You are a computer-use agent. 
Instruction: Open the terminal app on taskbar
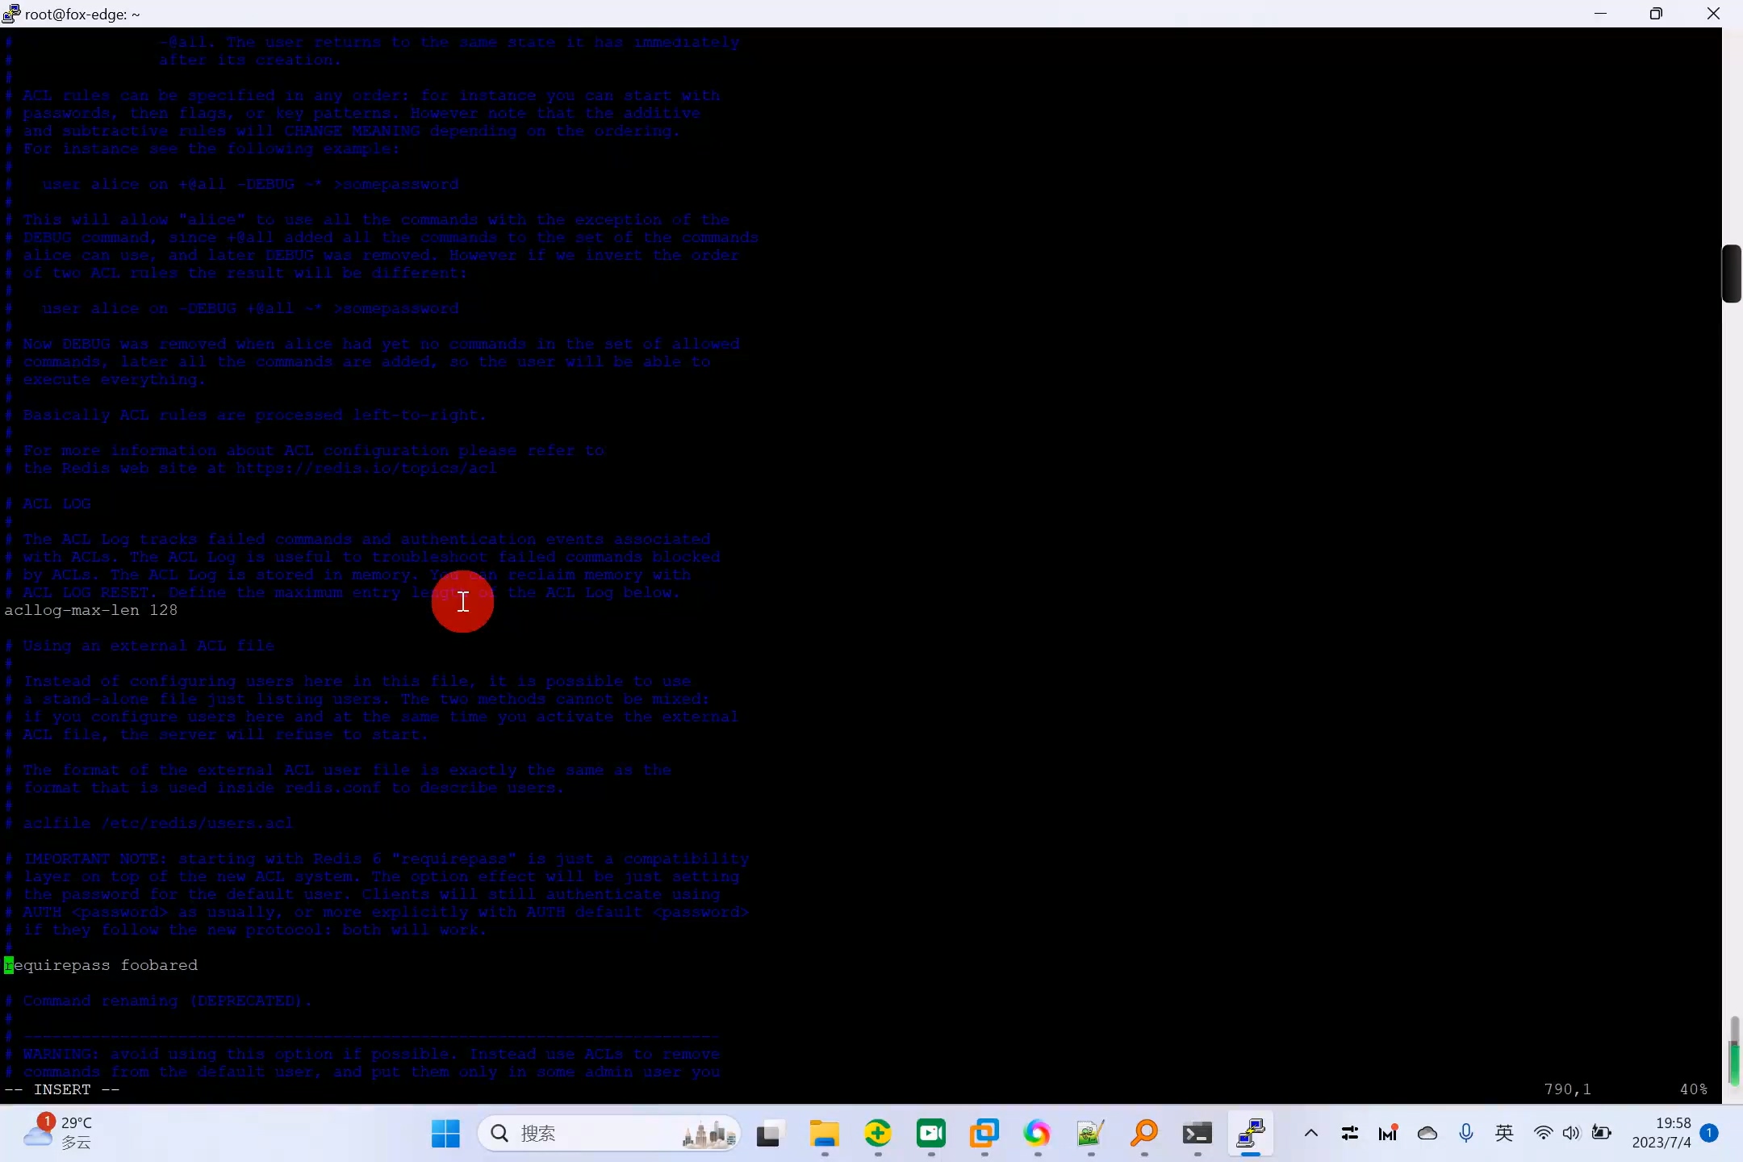coord(1197,1134)
